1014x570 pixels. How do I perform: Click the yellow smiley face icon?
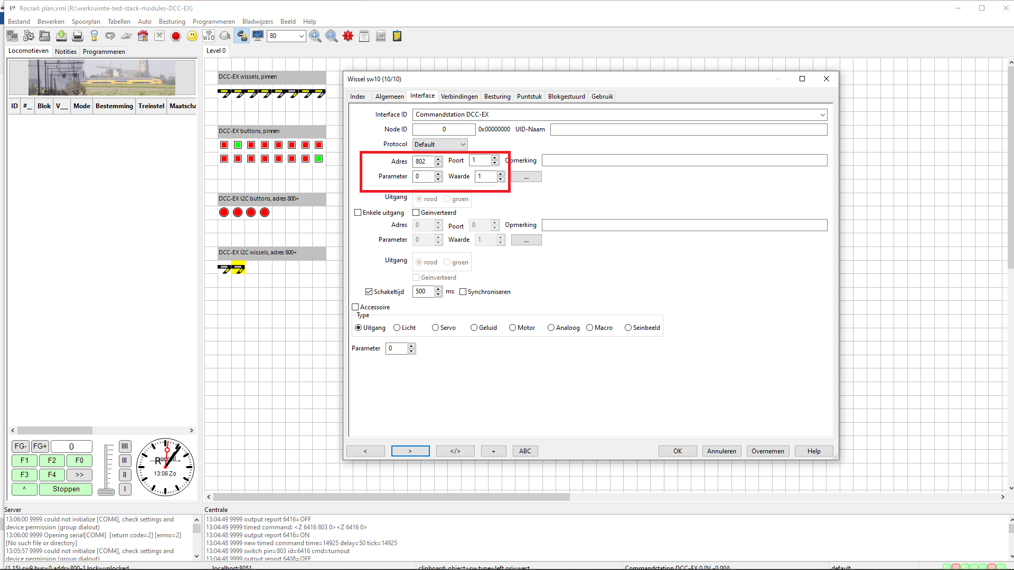coord(192,36)
